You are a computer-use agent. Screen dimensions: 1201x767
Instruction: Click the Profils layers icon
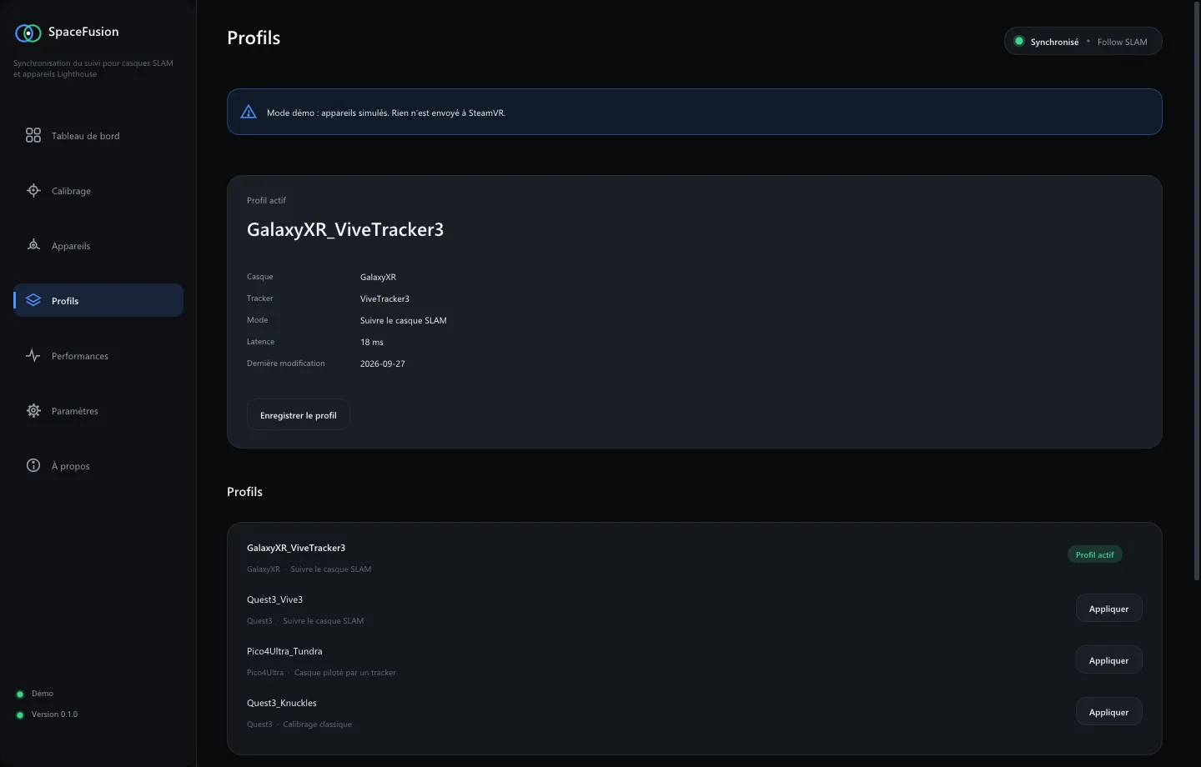coord(33,300)
